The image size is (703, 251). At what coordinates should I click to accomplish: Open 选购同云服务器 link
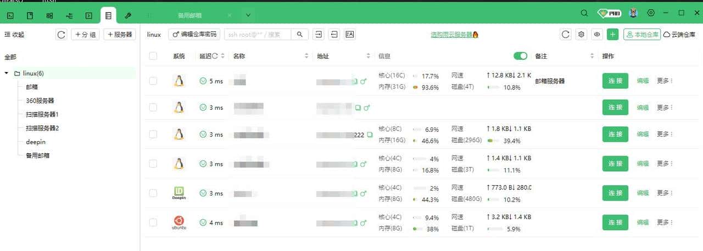click(x=454, y=35)
